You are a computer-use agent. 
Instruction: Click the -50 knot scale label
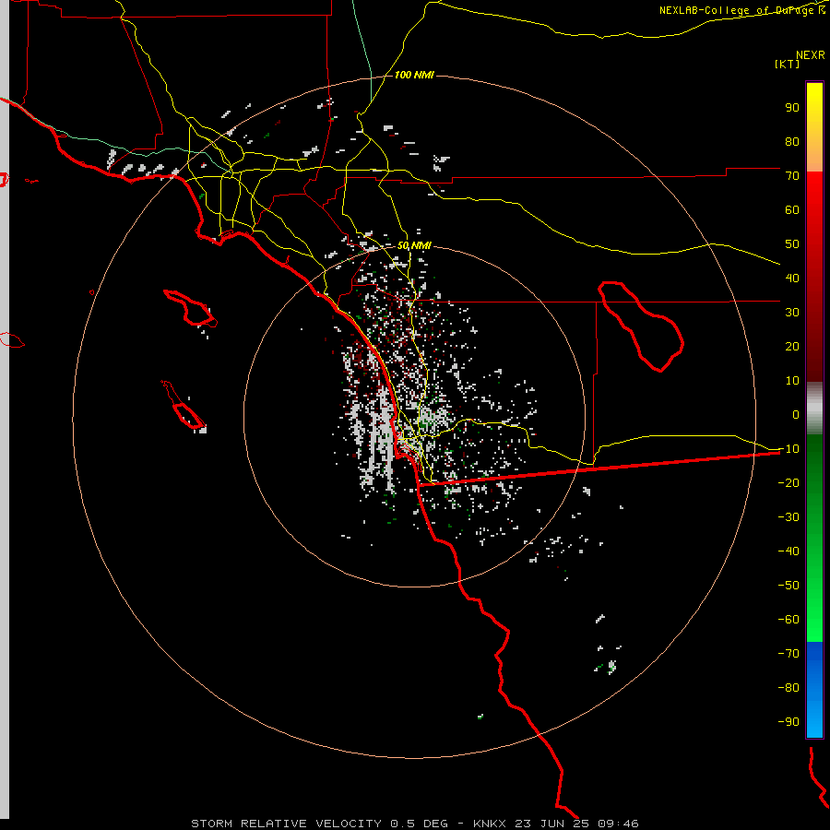788,586
